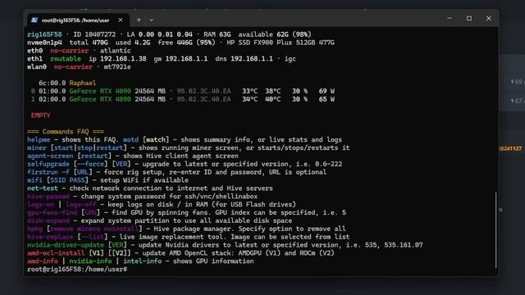Click the wlan0 no-carrier status
The height and width of the screenshot is (295, 525).
(x=73, y=67)
